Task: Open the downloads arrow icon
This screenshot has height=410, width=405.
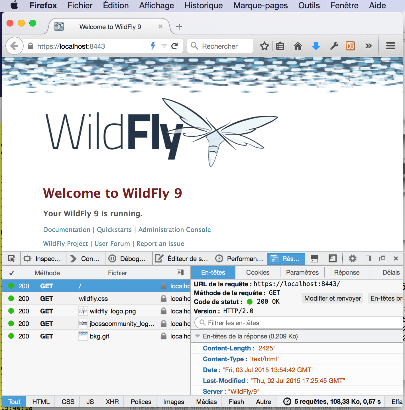Action: click(x=316, y=46)
